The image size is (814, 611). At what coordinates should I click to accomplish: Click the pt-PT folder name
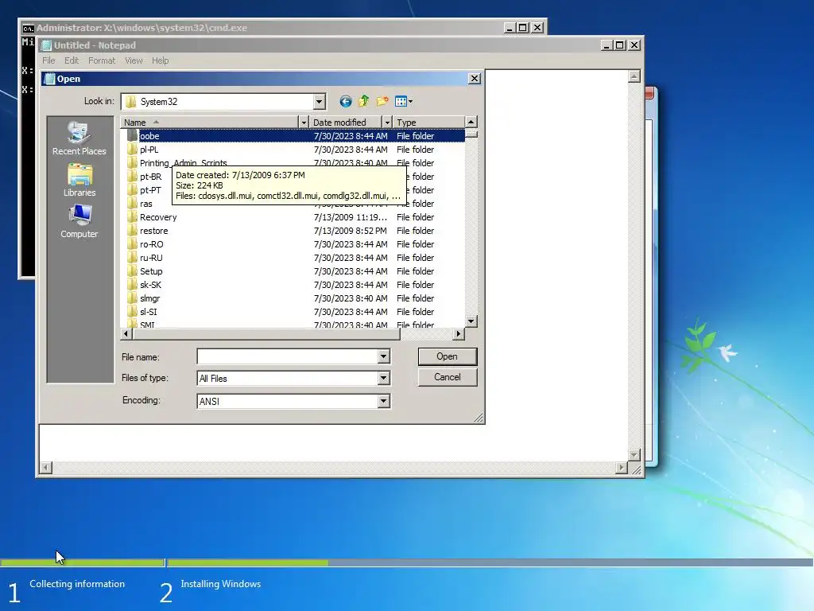point(150,189)
